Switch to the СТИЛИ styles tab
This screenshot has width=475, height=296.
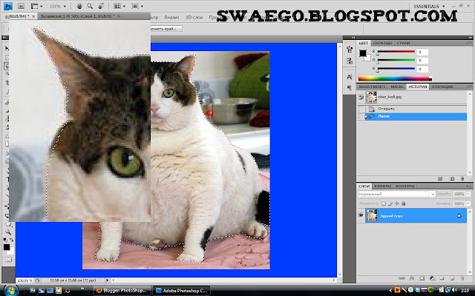pos(403,43)
